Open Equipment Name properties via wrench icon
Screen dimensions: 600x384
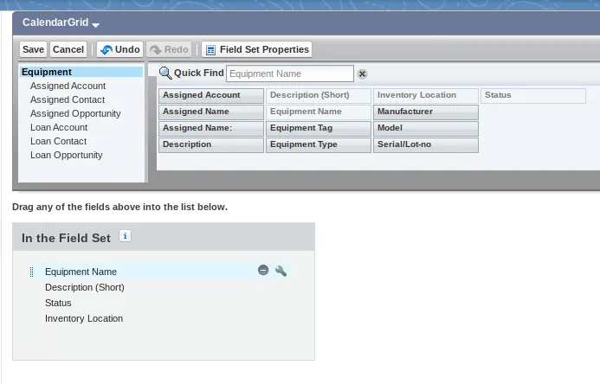coord(281,271)
